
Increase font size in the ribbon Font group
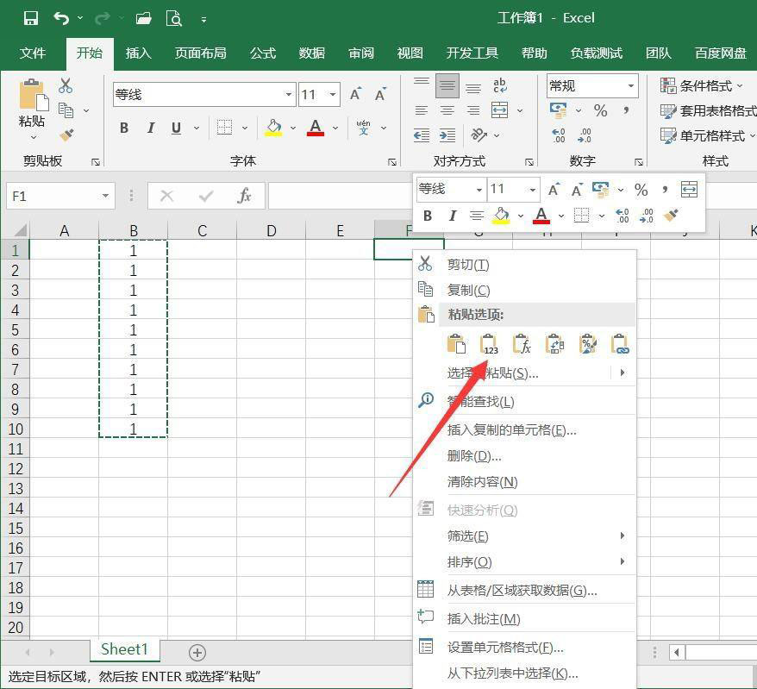(356, 94)
